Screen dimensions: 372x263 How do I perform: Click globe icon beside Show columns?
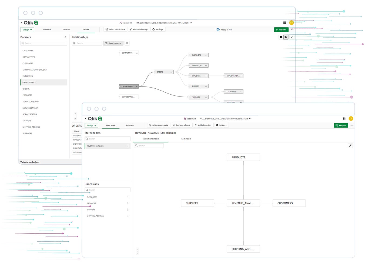(127, 43)
